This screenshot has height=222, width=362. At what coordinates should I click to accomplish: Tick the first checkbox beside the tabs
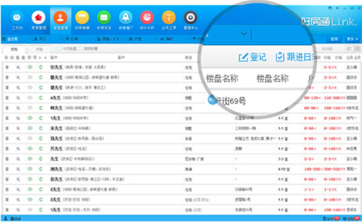tap(59, 48)
